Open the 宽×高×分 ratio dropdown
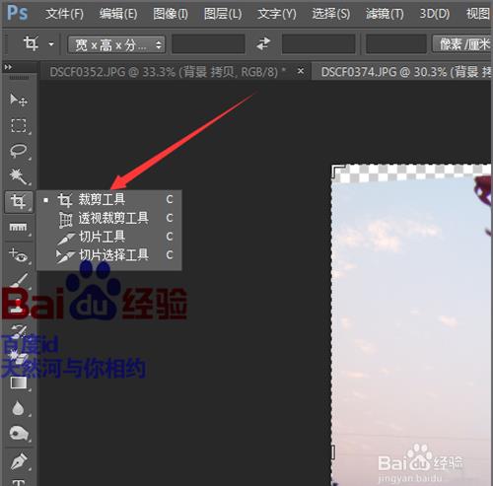The height and width of the screenshot is (486, 493). tap(116, 44)
